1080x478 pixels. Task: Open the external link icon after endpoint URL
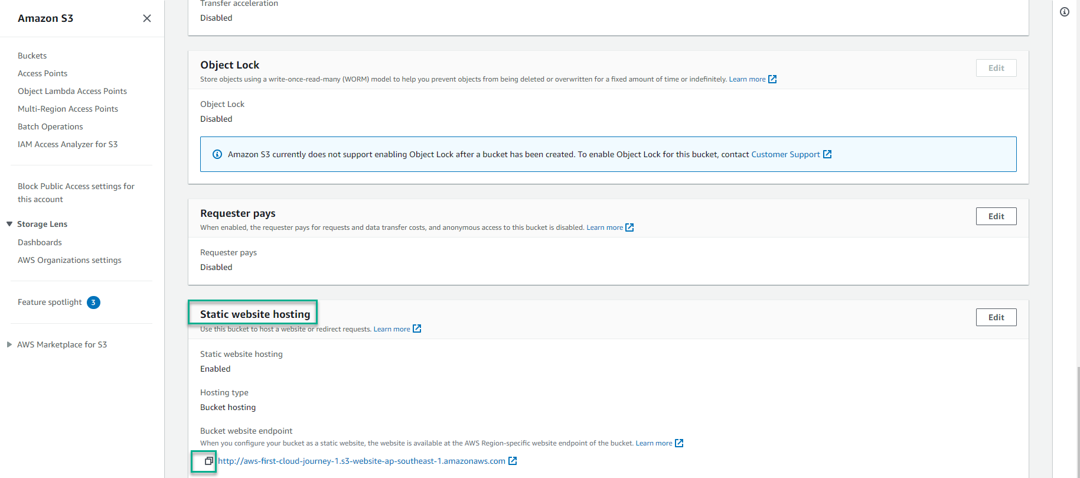(x=513, y=461)
